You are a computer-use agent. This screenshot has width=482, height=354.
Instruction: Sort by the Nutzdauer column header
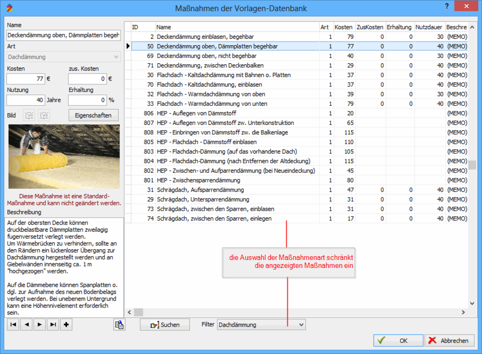pos(430,27)
